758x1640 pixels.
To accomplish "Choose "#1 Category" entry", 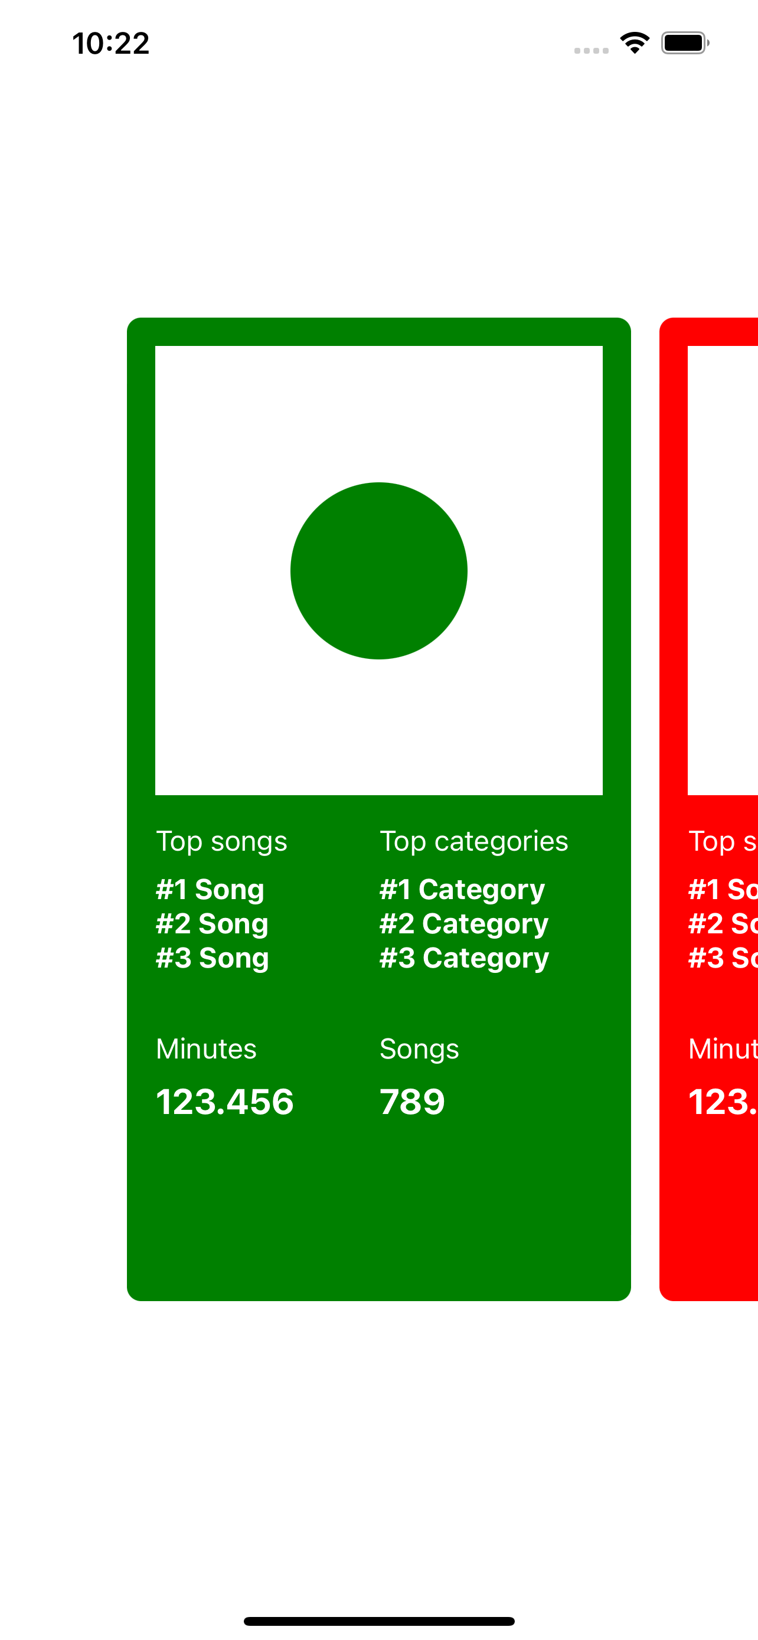I will 462,890.
